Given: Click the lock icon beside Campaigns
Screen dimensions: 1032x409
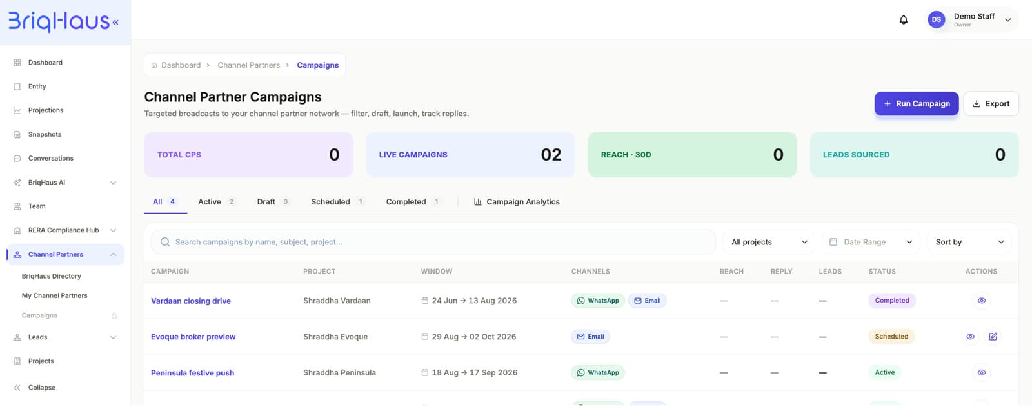Looking at the screenshot, I should pos(114,315).
